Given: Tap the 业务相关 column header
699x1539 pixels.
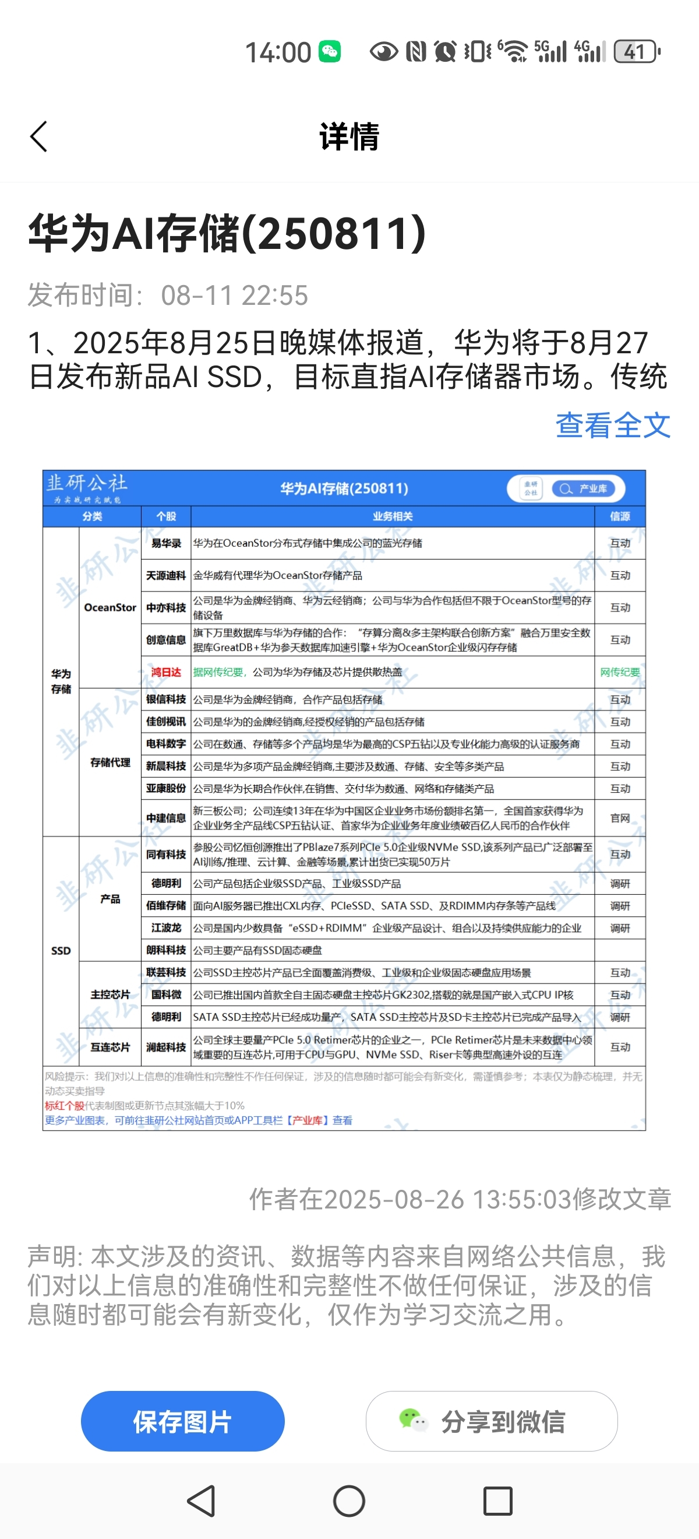Looking at the screenshot, I should pos(393,516).
